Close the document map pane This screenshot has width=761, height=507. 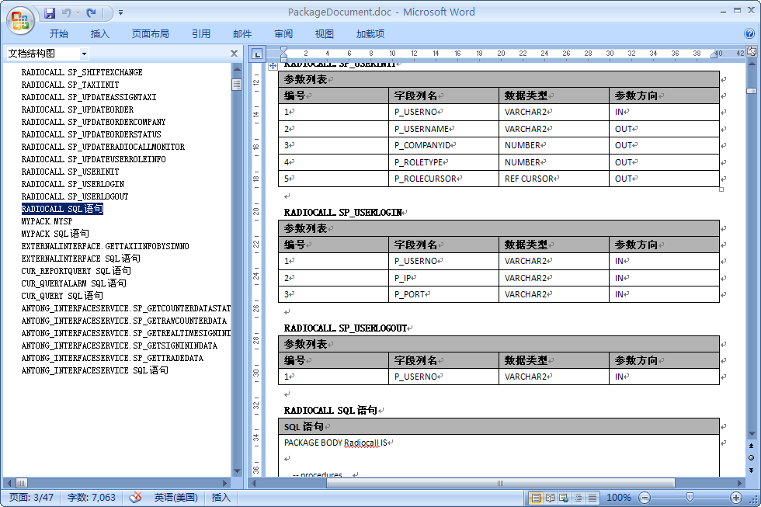click(234, 54)
